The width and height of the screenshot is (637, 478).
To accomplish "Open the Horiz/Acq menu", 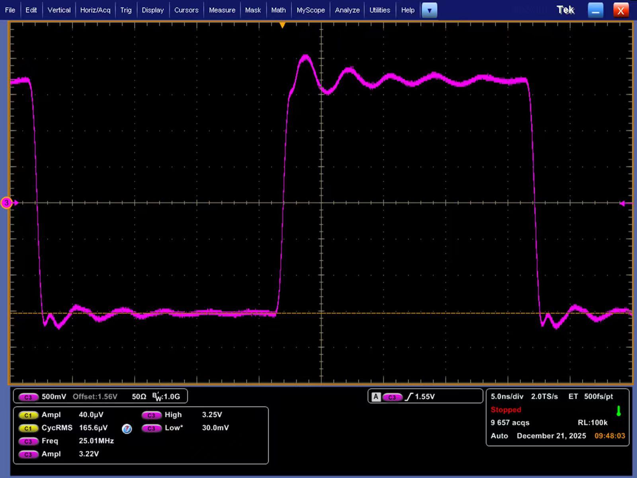I will 95,10.
